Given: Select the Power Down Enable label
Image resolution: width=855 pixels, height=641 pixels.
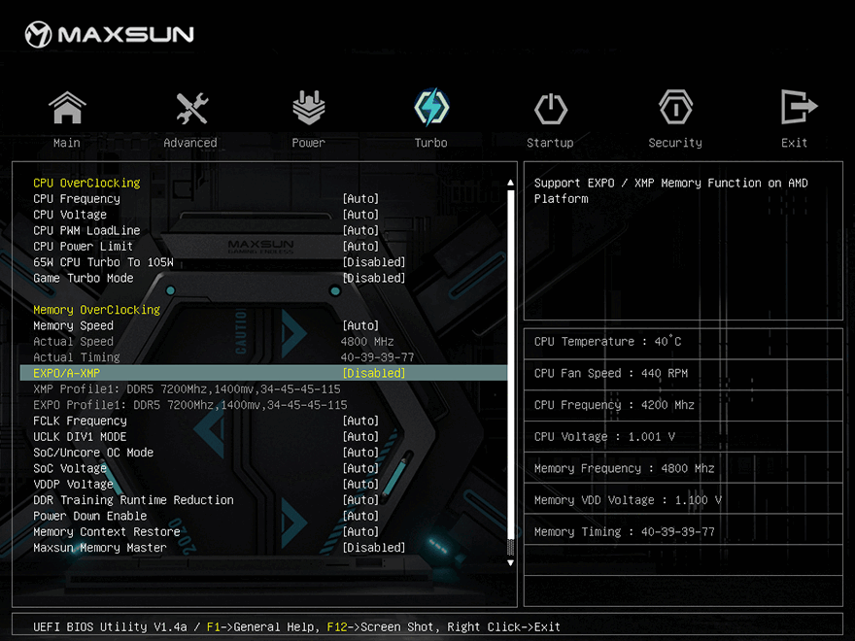Looking at the screenshot, I should 90,516.
